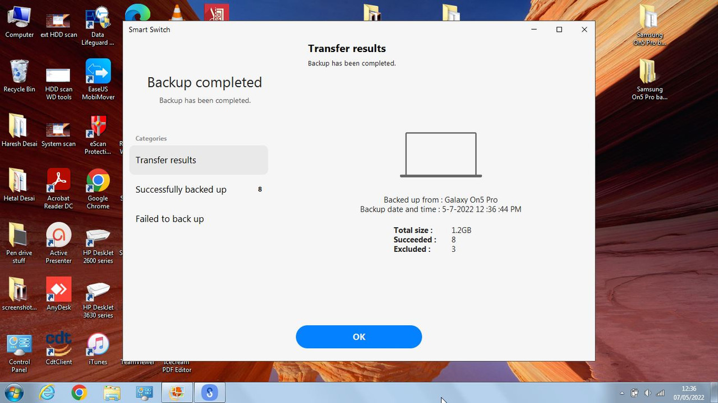Select Haresh Desai folder icon
The width and height of the screenshot is (718, 403).
pos(20,130)
